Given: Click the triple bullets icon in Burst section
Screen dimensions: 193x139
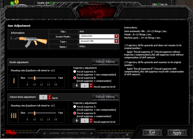Looking at the screenshot, I should tap(13, 115).
